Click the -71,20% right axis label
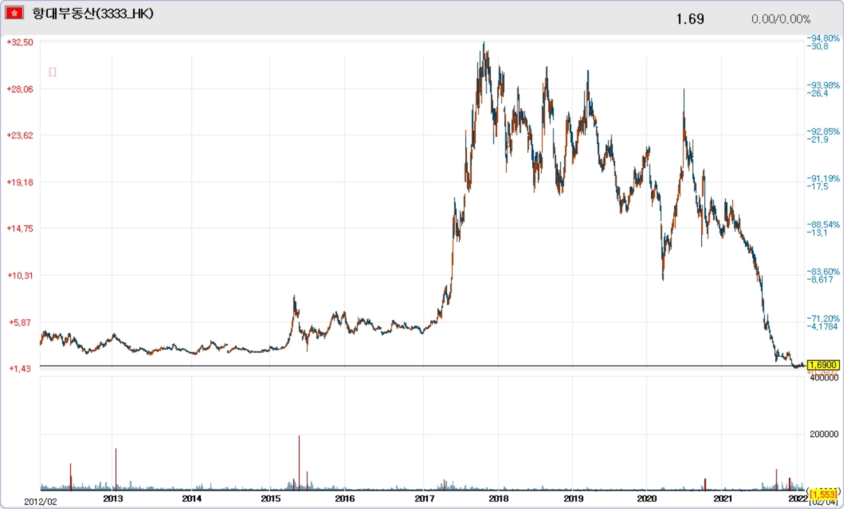Viewport: 844px width, 509px height. click(822, 318)
